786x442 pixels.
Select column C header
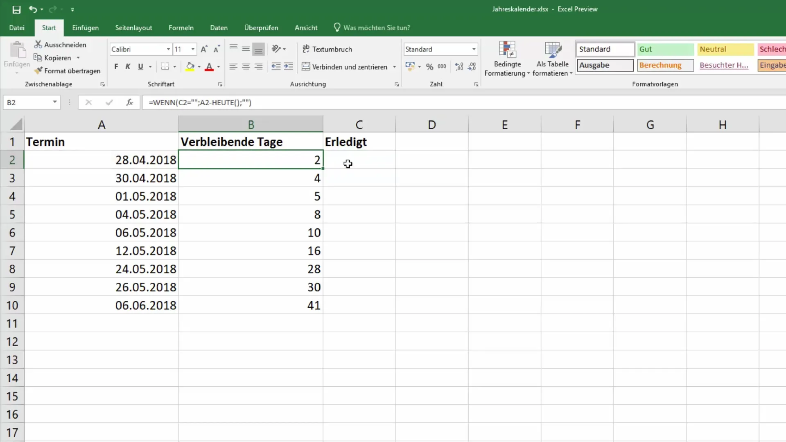pyautogui.click(x=359, y=124)
